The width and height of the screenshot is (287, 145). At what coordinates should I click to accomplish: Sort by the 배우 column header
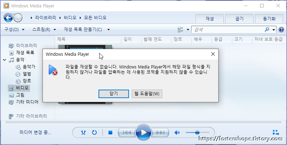[202, 40]
